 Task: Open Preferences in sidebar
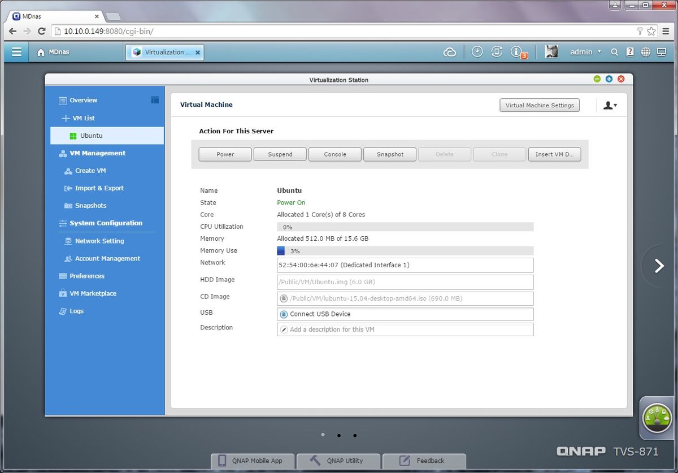pyautogui.click(x=86, y=276)
